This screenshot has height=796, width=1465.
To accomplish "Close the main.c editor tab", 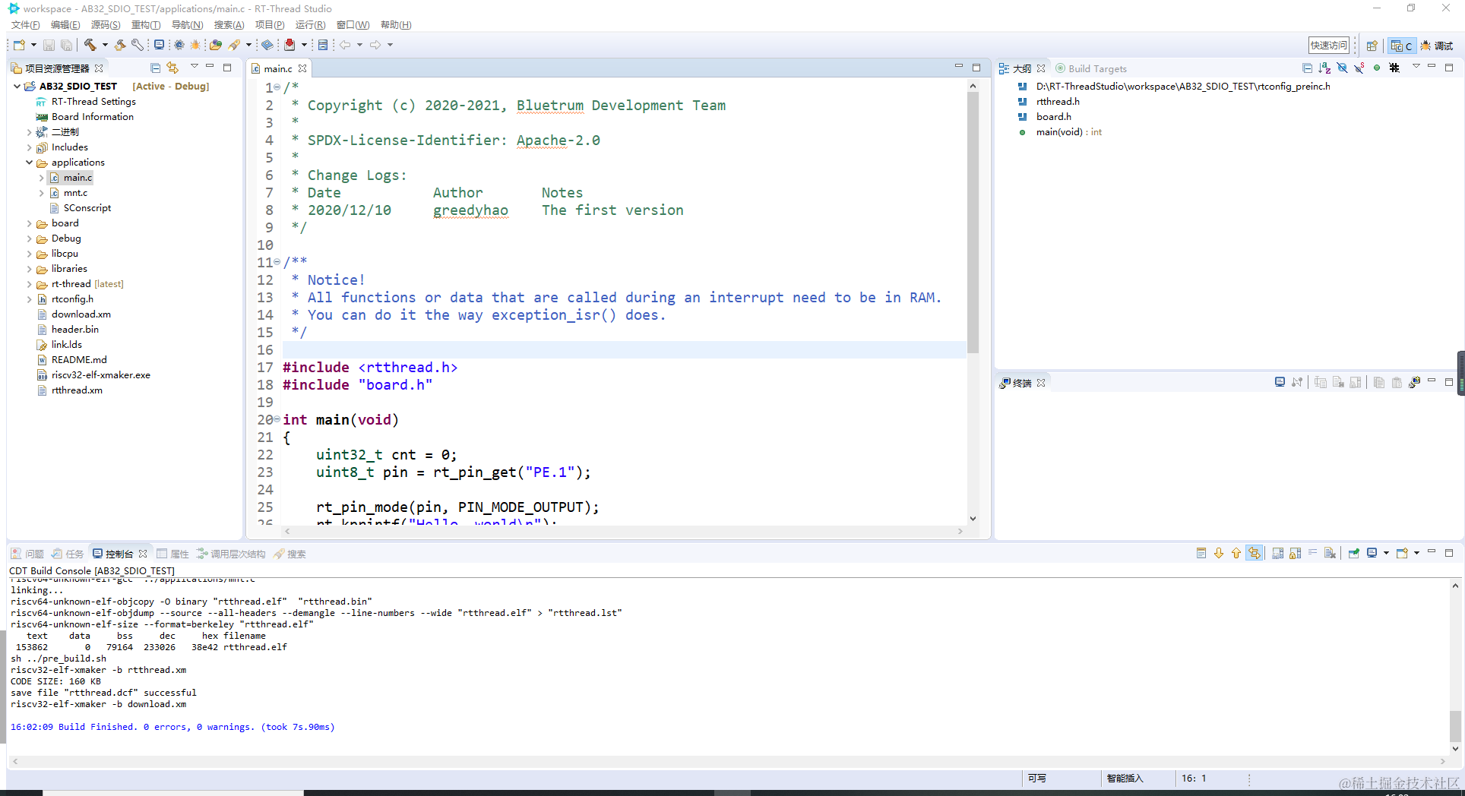I will (302, 68).
